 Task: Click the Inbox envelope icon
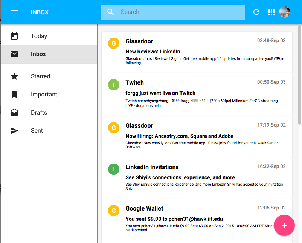14,54
